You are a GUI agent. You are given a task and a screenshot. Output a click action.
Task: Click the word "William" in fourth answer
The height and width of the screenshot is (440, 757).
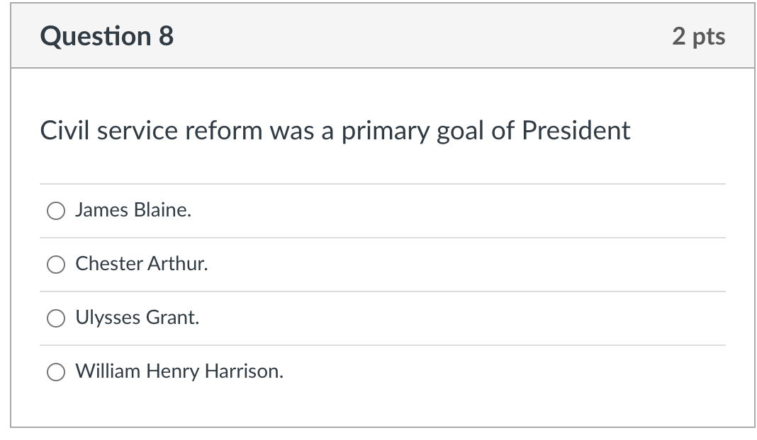108,371
